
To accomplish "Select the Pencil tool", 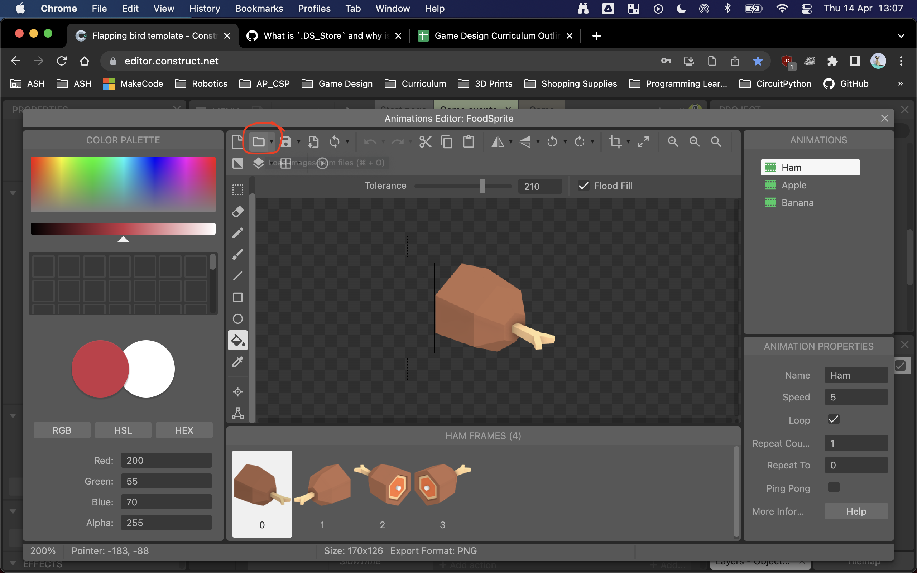I will coord(237,233).
